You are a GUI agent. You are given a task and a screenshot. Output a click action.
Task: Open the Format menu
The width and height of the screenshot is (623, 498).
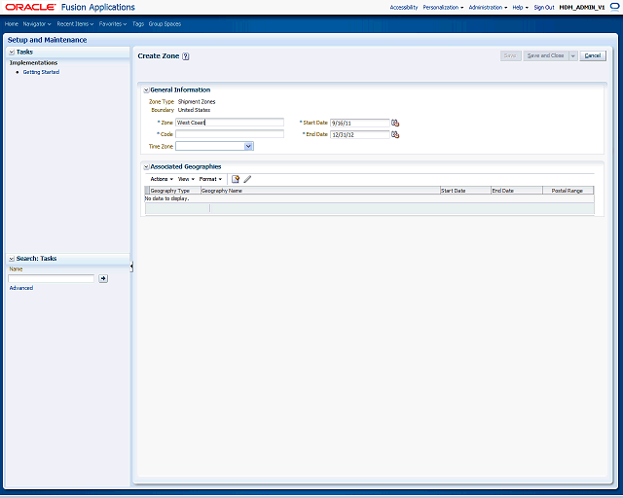[x=210, y=179]
